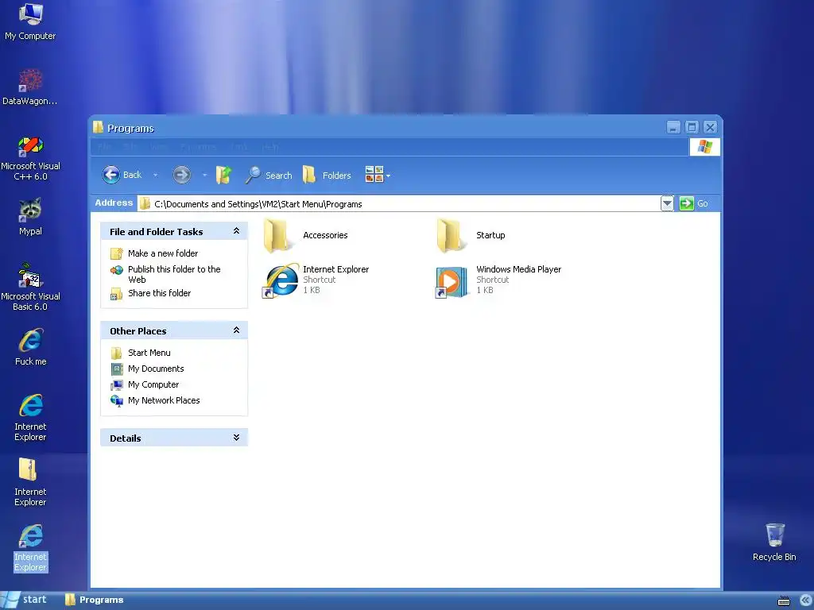Click the keyboard icon in system tray

click(783, 600)
